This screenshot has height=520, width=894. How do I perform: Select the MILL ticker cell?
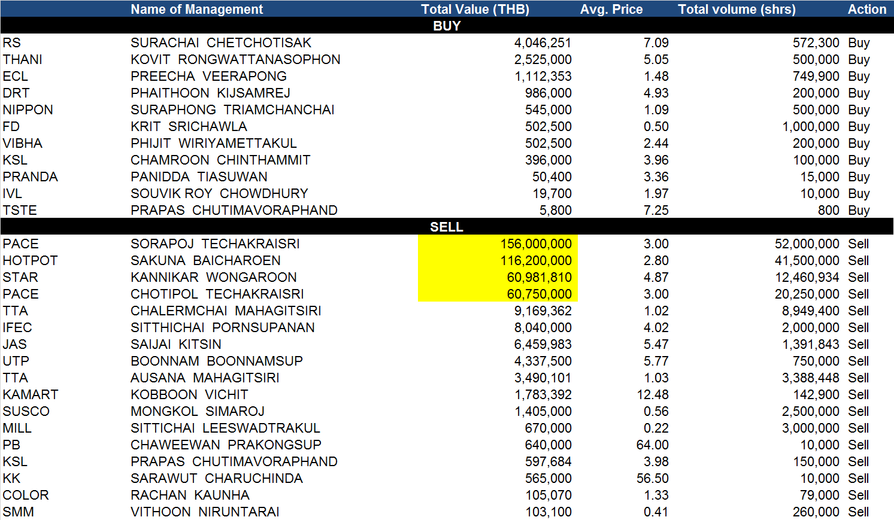(x=17, y=428)
